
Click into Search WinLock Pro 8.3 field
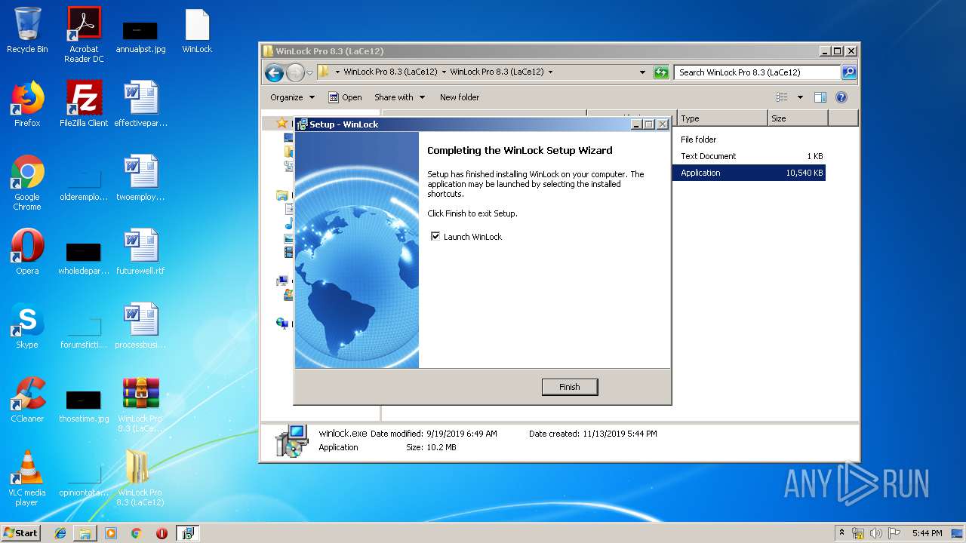757,72
